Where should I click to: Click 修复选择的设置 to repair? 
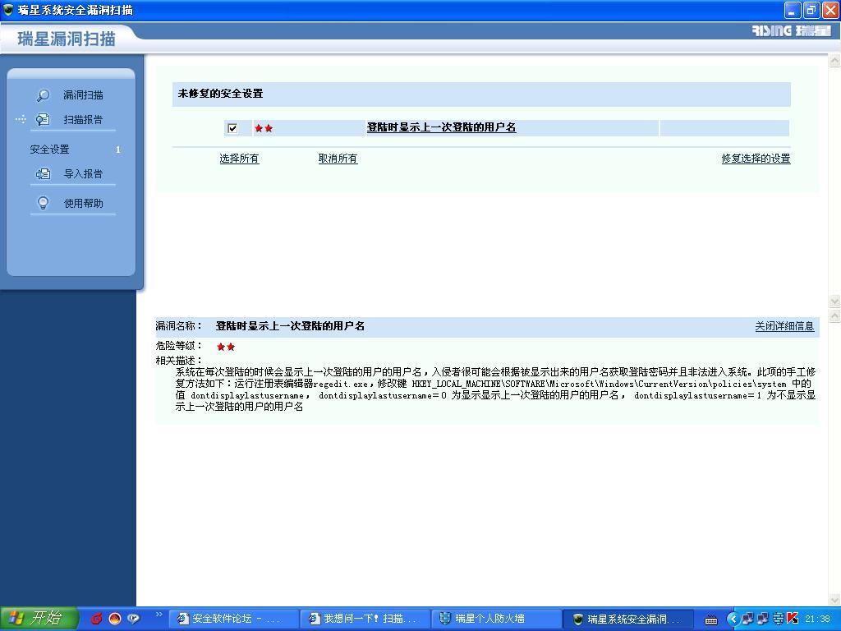[x=756, y=159]
